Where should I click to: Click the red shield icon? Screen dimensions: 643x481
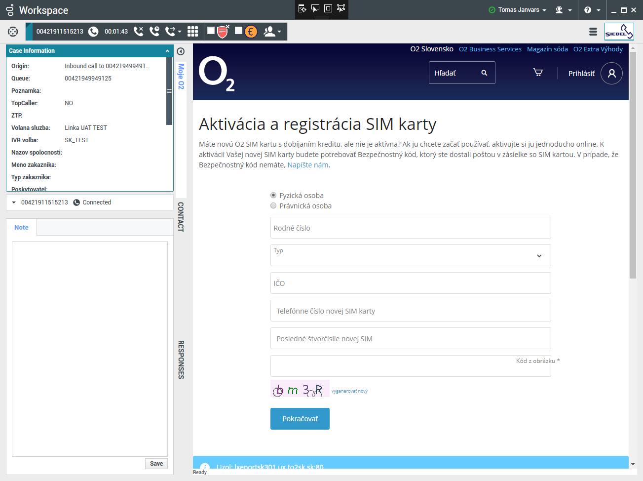coord(223,32)
